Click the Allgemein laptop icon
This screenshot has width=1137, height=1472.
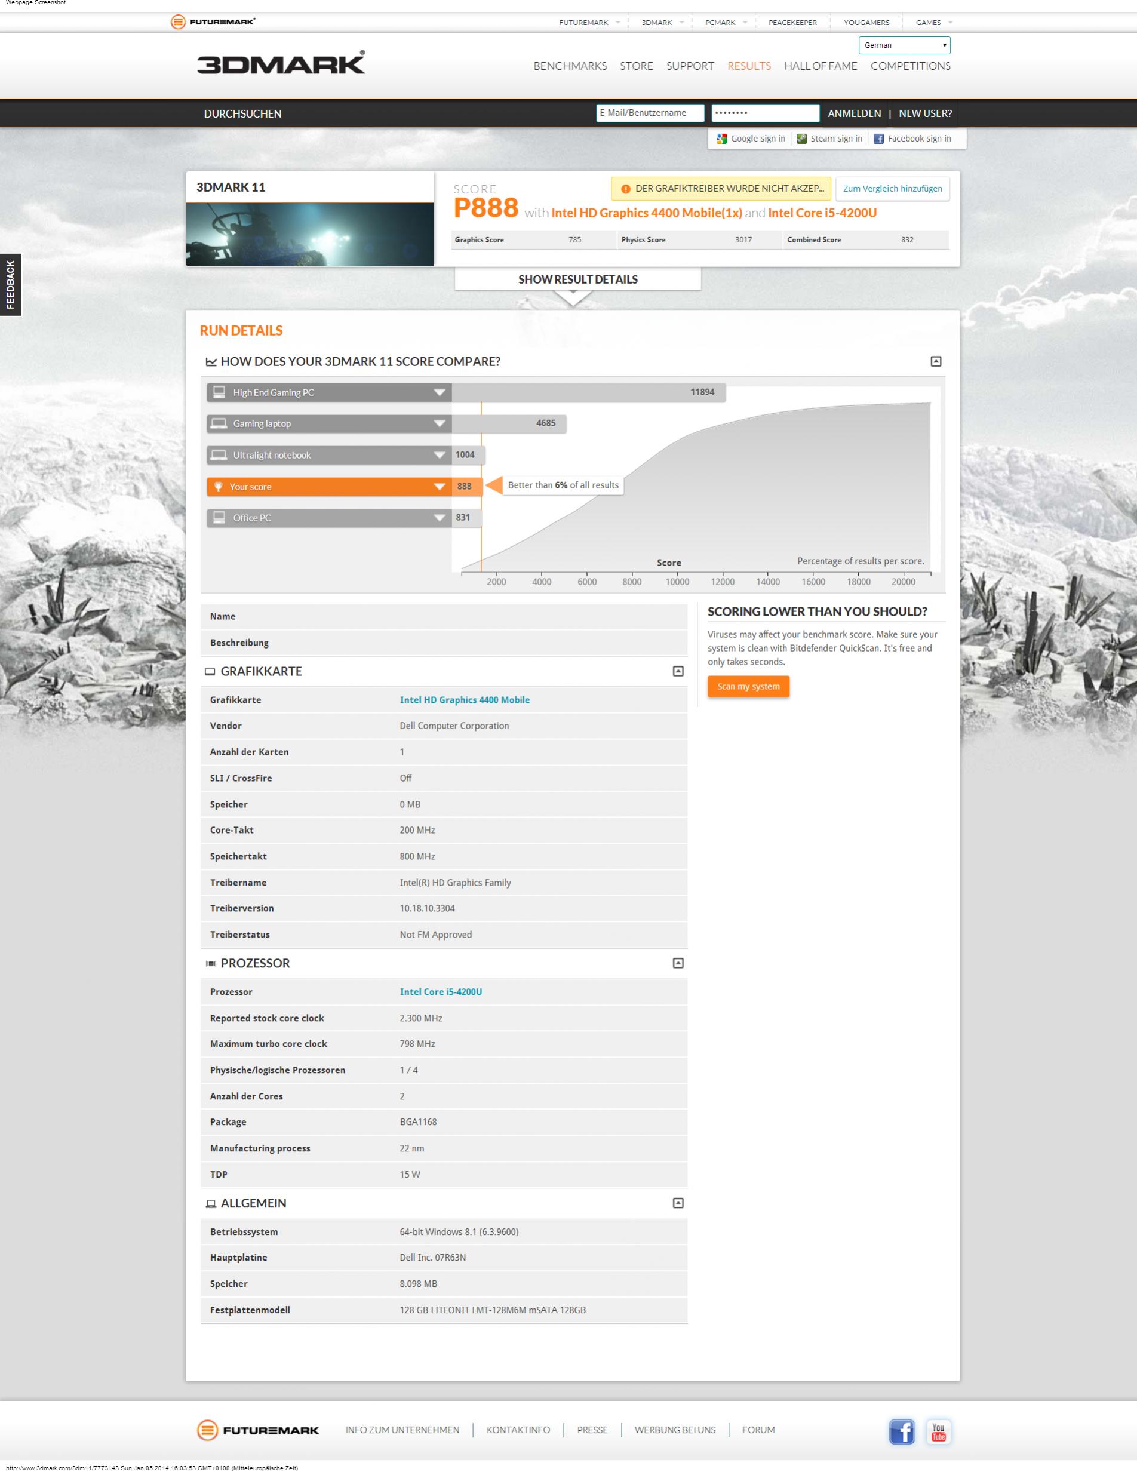210,1203
